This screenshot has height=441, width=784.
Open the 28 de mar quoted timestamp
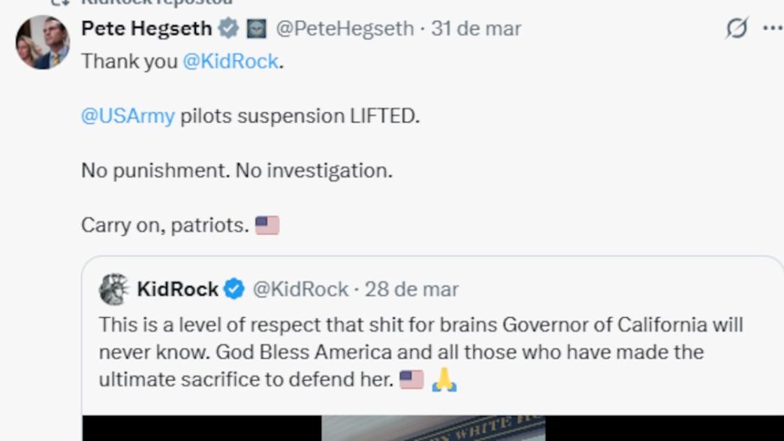(412, 289)
